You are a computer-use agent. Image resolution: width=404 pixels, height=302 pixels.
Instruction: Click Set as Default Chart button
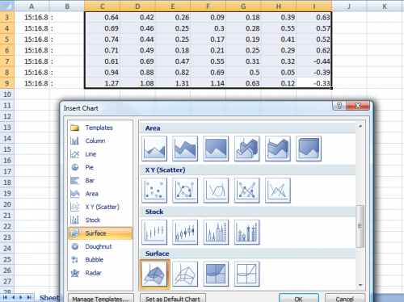[173, 299]
